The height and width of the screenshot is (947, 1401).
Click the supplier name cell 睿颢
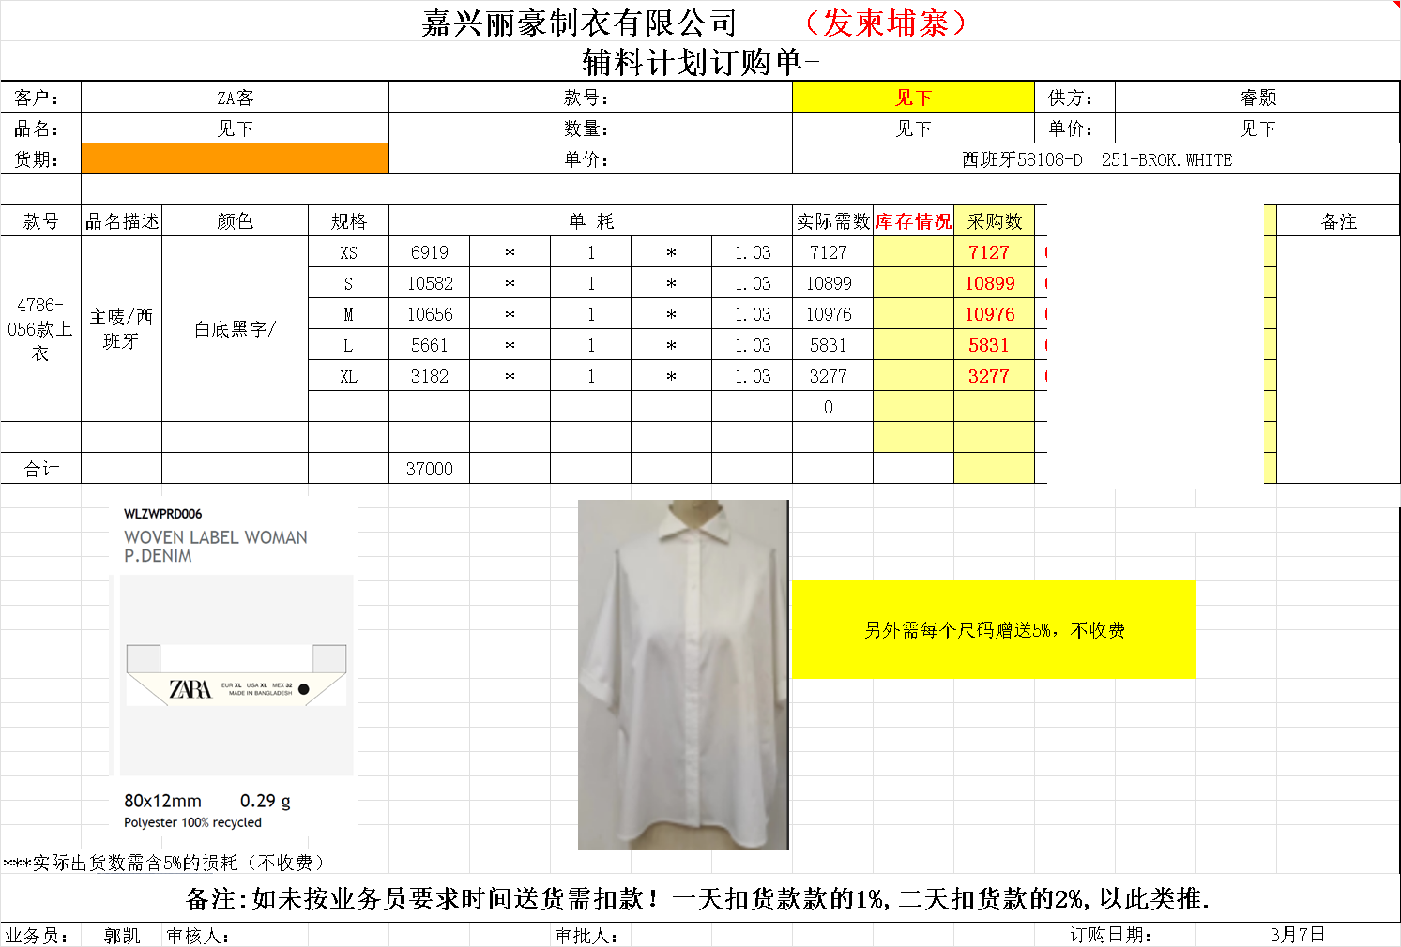coord(1257,98)
